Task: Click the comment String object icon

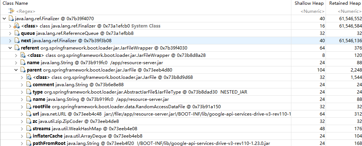Action: coord(29,85)
